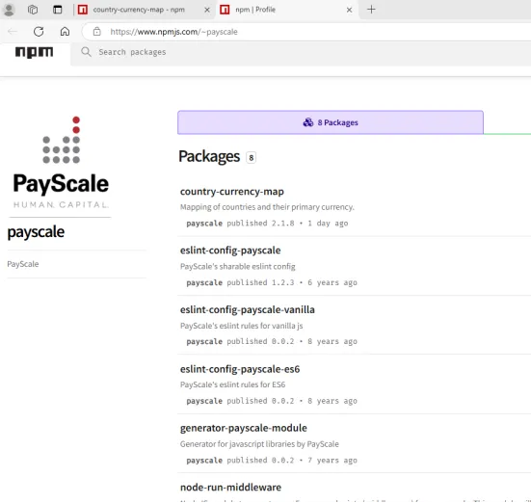The image size is (531, 503).
Task: Close the npm | Profile tab
Action: pyautogui.click(x=349, y=10)
